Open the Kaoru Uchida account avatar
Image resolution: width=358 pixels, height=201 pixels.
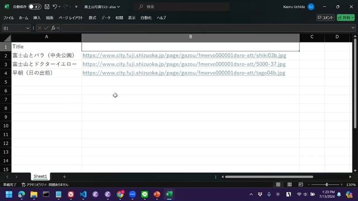pos(311,7)
